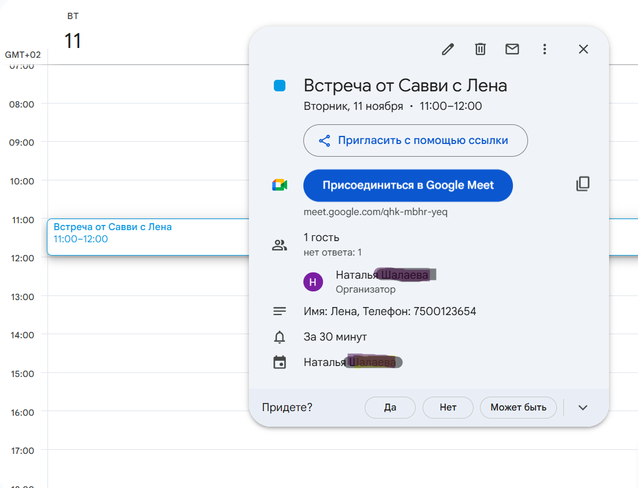Expand RSVP options with chevron arrow

(x=582, y=408)
